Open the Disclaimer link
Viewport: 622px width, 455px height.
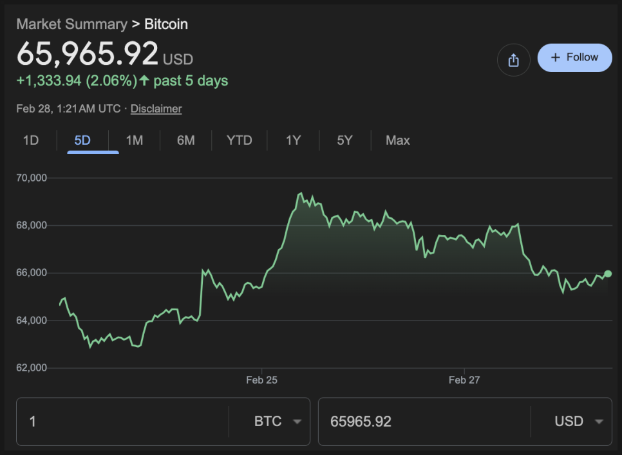point(156,109)
